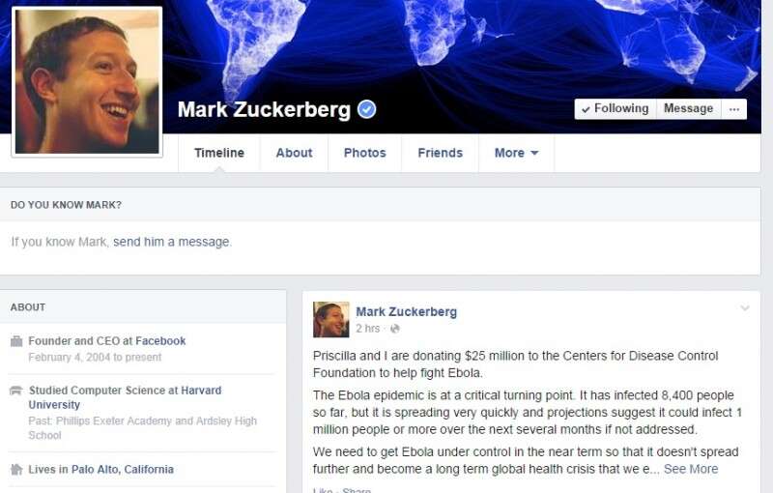Screen dimensions: 773x493
Task: Open the post options chevron
Action: (744, 308)
